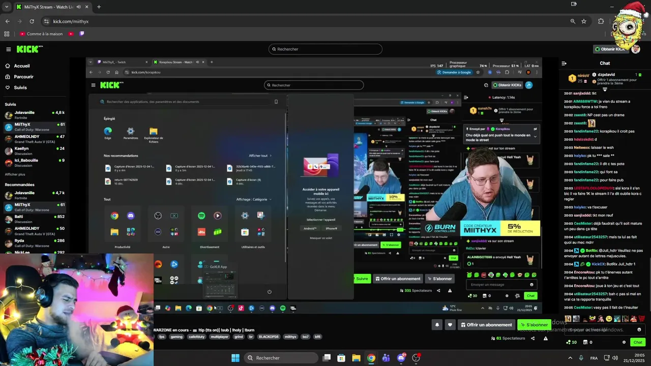The image size is (651, 366).
Task: Click the share icon beside Spectateurs
Action: 534,338
